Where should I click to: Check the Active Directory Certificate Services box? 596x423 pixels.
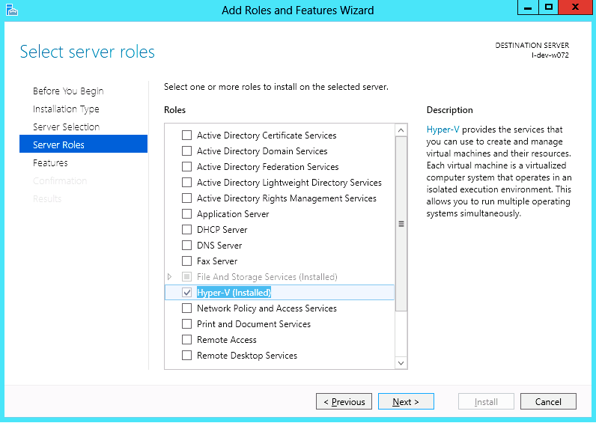pyautogui.click(x=187, y=136)
